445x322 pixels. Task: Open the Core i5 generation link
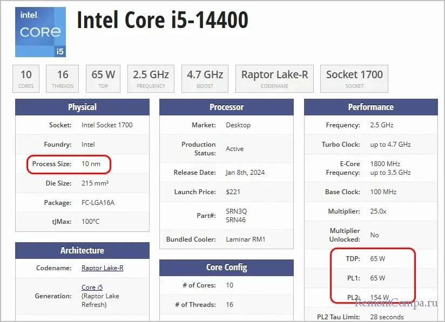click(x=92, y=287)
